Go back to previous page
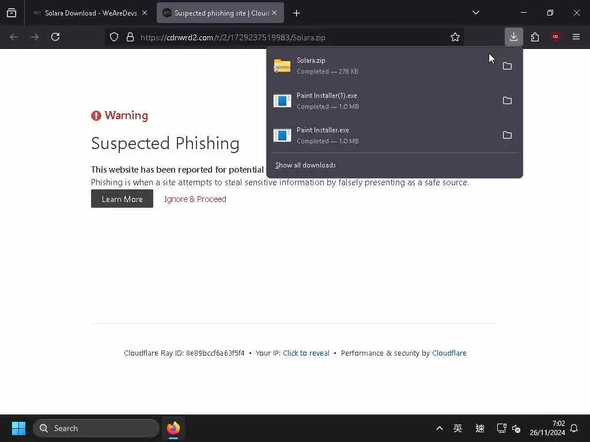The height and width of the screenshot is (442, 590). click(x=14, y=37)
